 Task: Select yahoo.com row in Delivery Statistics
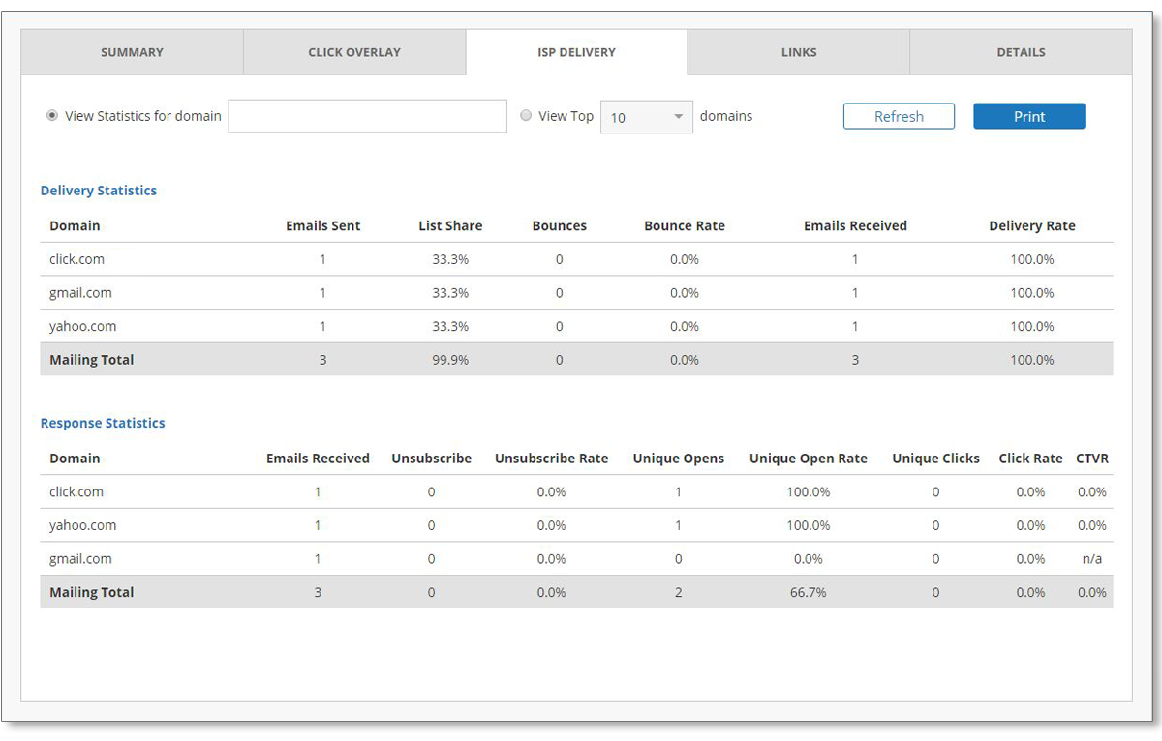coord(576,326)
